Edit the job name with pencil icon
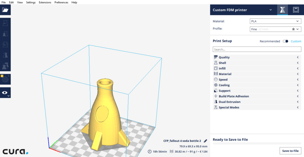The image size is (304, 157). [x=205, y=141]
